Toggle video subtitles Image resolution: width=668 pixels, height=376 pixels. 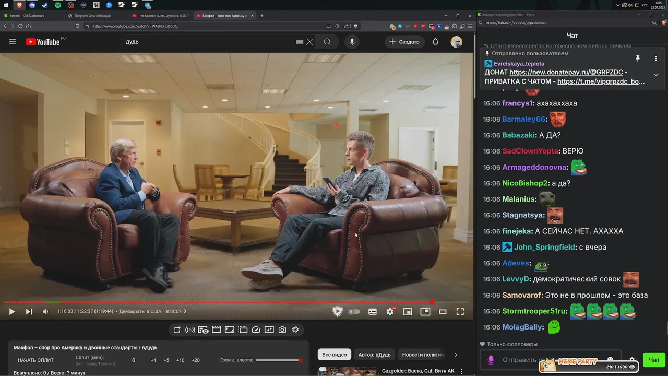[373, 312]
